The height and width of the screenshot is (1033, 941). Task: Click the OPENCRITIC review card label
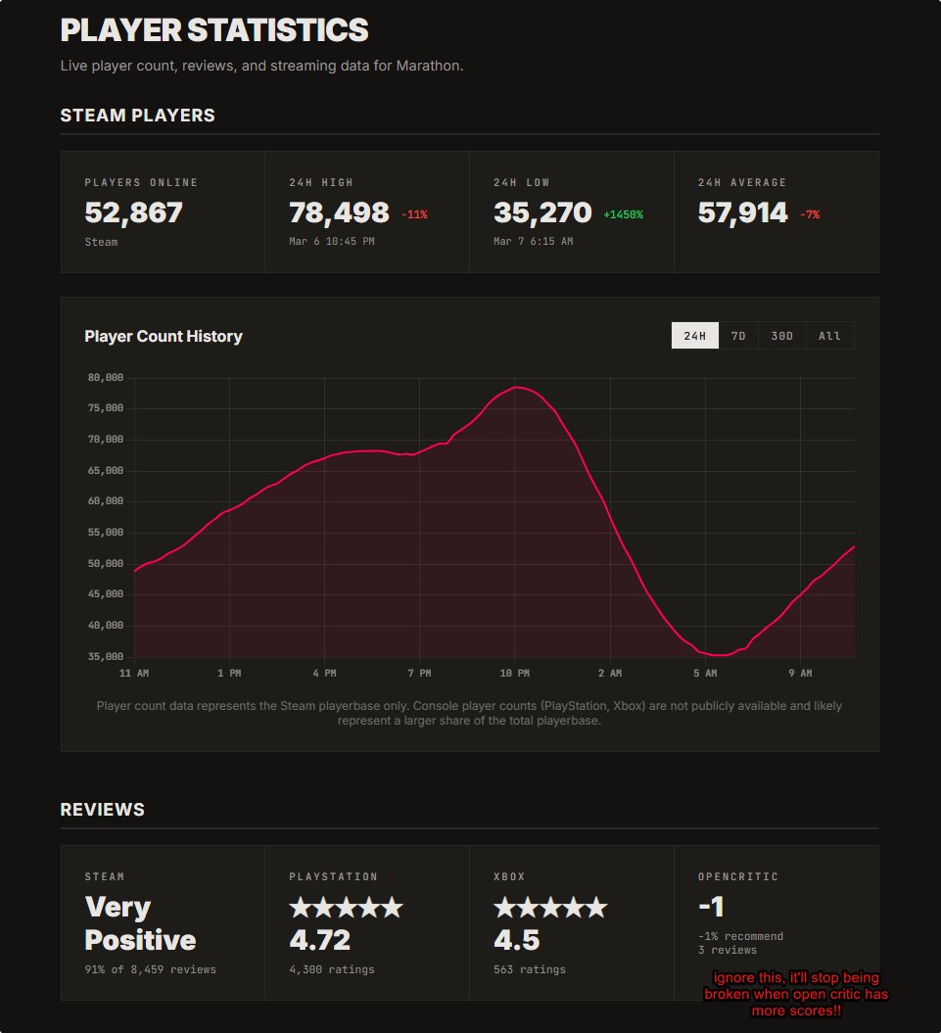click(738, 877)
